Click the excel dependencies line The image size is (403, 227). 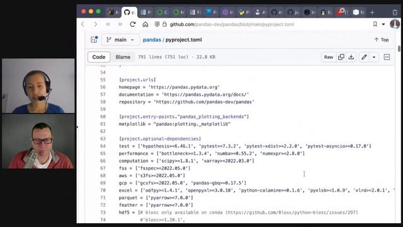click(x=256, y=190)
